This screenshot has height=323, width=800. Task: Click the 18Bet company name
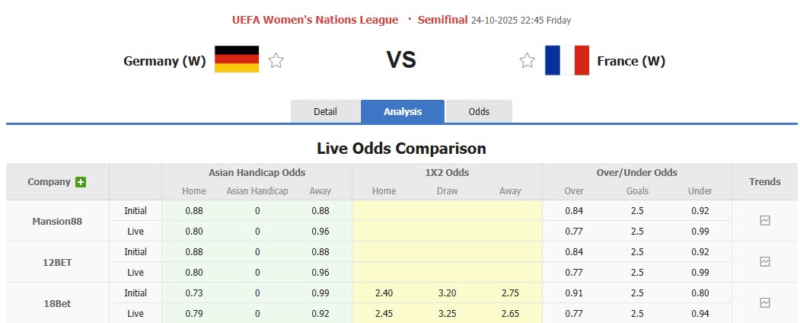pos(57,303)
